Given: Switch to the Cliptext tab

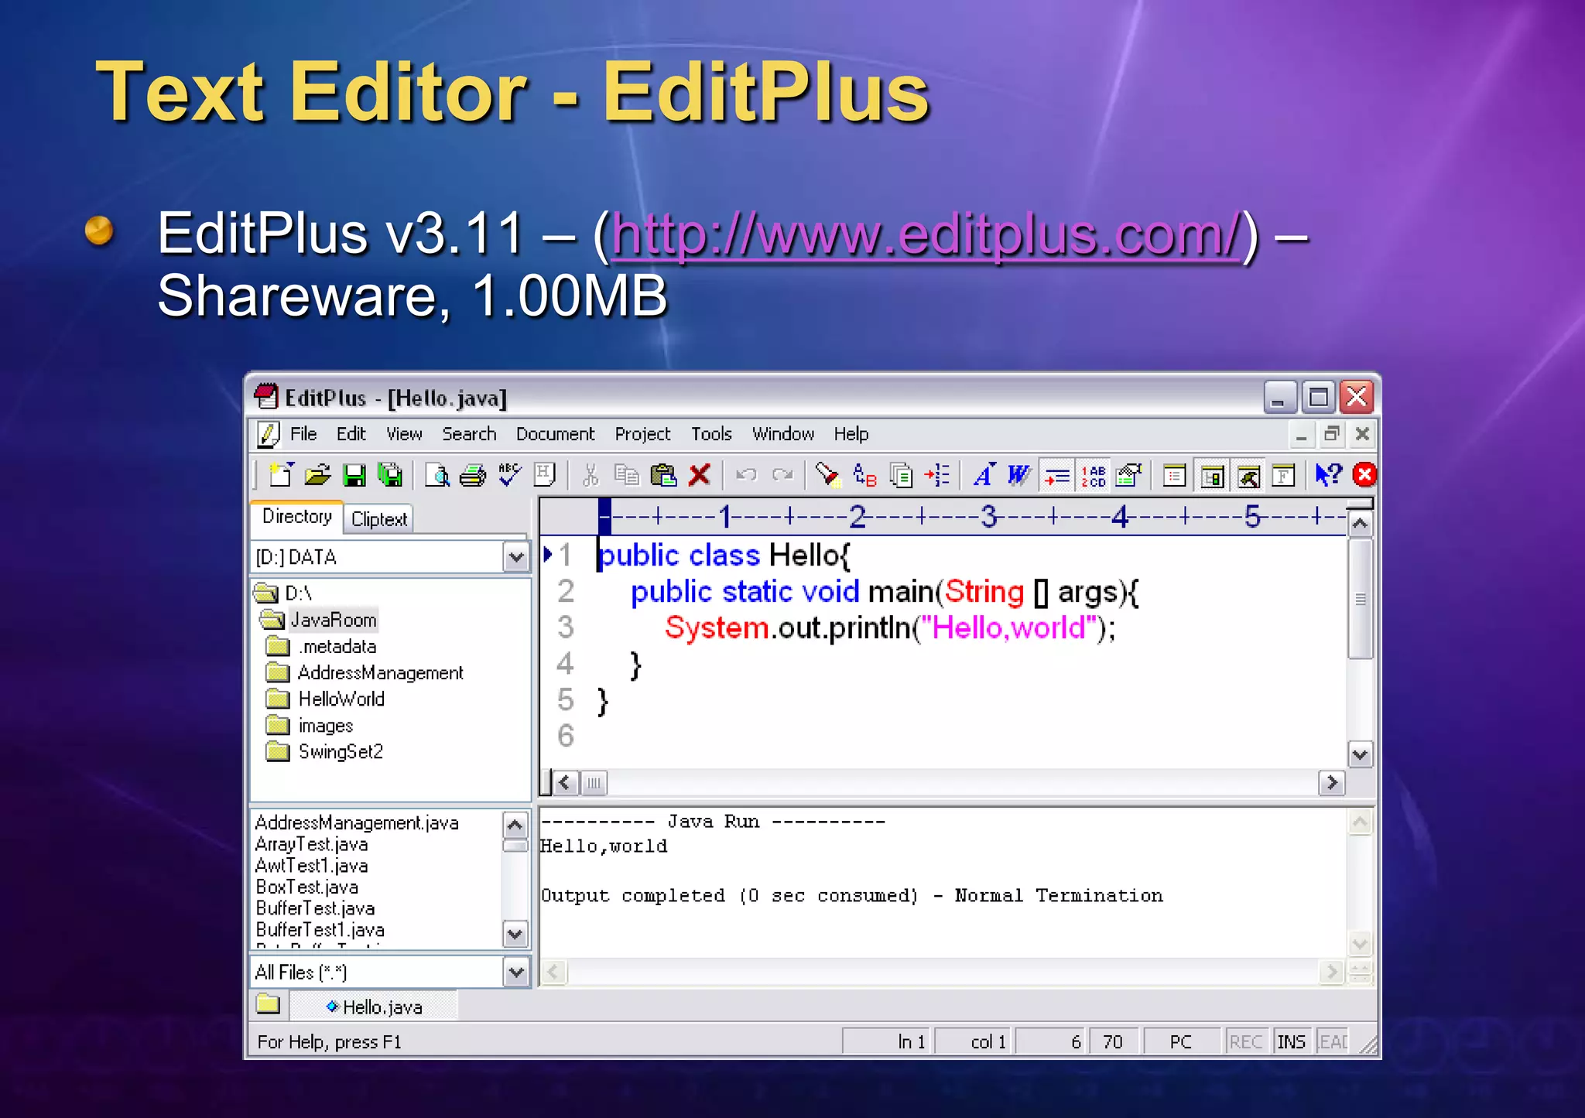Looking at the screenshot, I should pos(379,519).
